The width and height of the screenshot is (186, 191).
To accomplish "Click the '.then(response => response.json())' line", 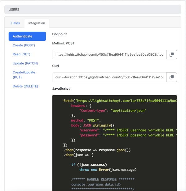I will pos(97,150).
